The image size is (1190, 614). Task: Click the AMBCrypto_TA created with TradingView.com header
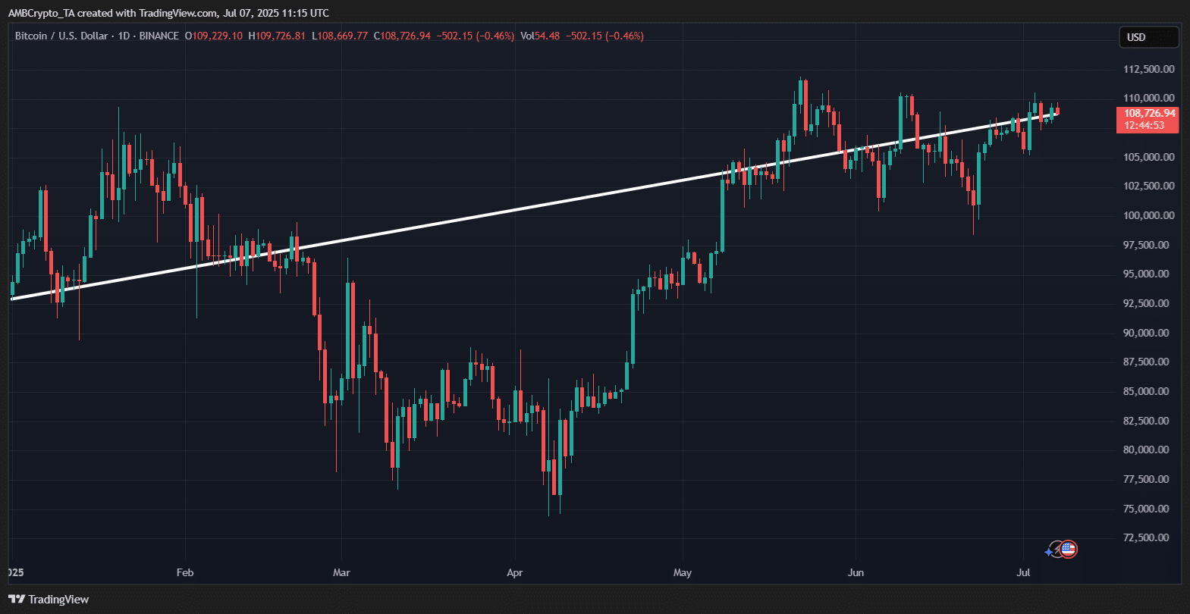click(x=168, y=13)
